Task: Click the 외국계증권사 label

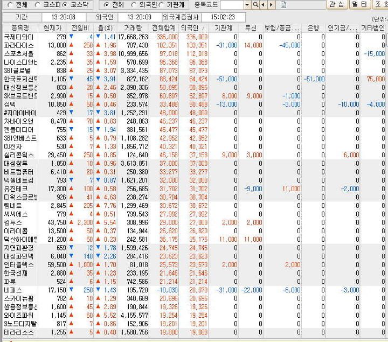Action: [x=181, y=17]
